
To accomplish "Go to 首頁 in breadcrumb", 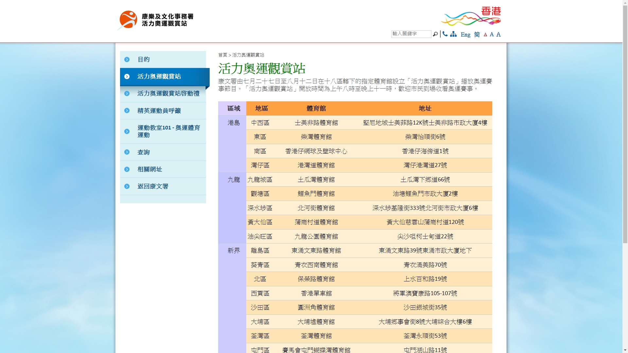I will (x=222, y=55).
